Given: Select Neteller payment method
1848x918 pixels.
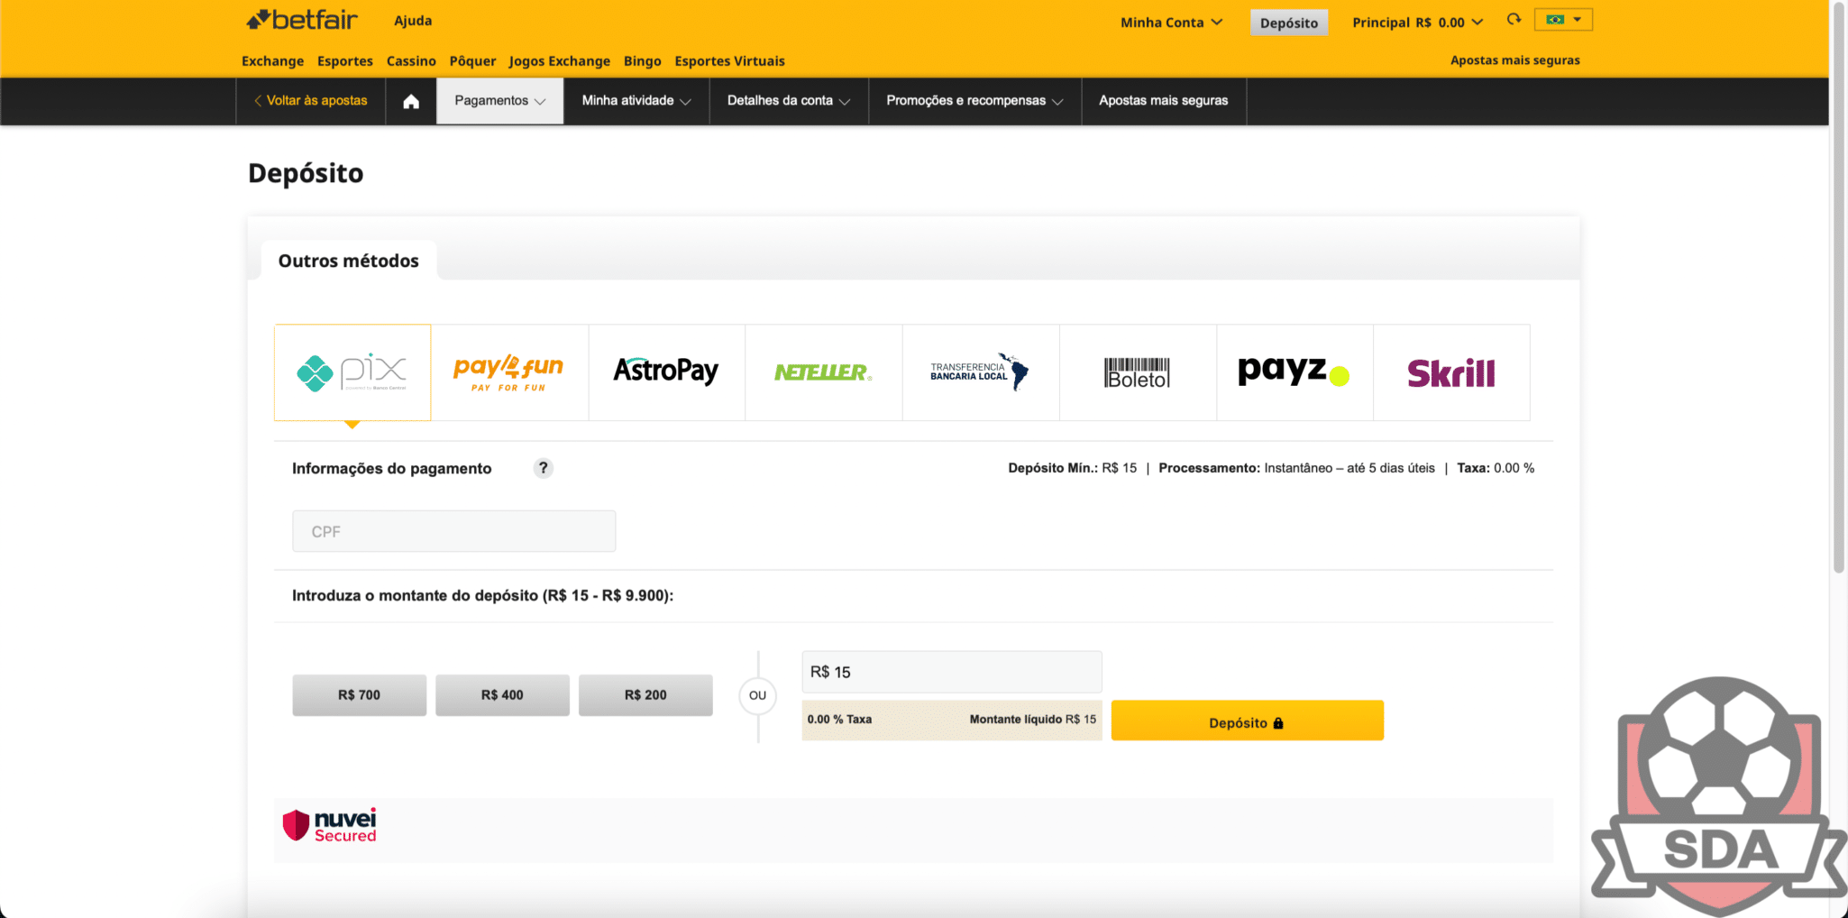Looking at the screenshot, I should [823, 372].
